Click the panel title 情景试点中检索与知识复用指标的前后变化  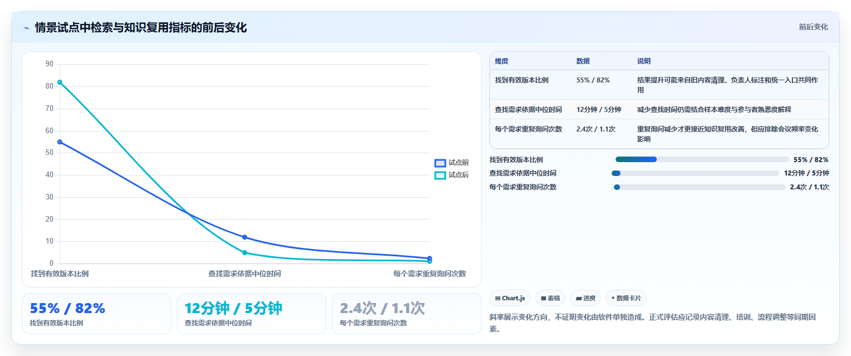(x=141, y=28)
